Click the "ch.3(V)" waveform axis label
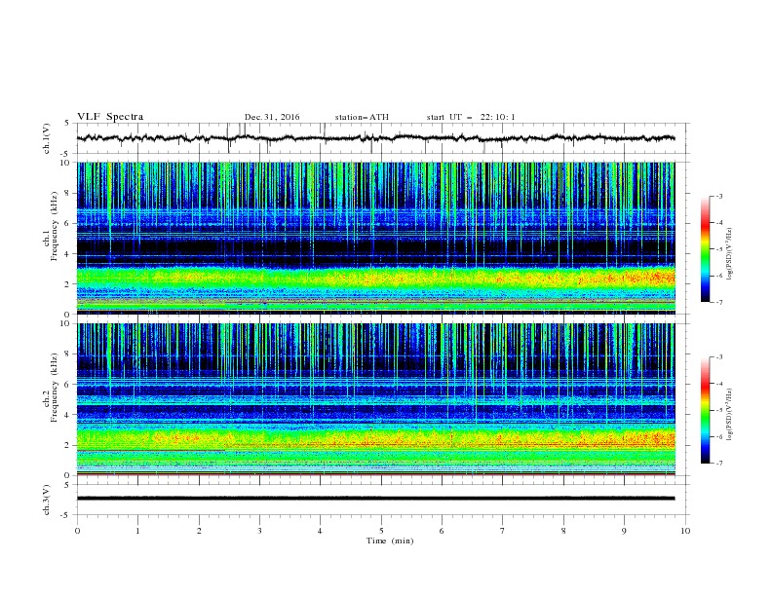Viewport: 772px width, 596px height. click(47, 500)
